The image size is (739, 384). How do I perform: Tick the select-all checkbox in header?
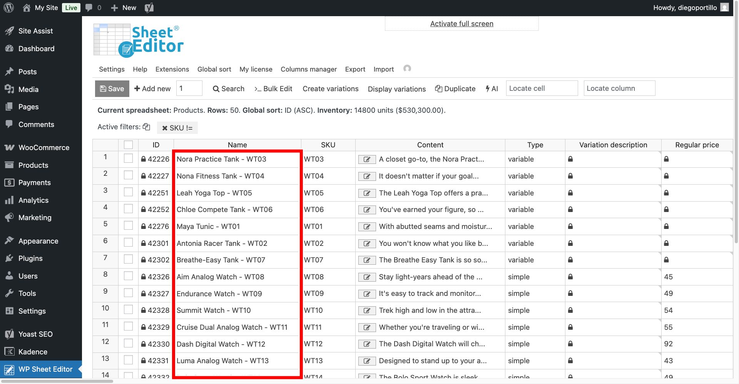point(128,145)
